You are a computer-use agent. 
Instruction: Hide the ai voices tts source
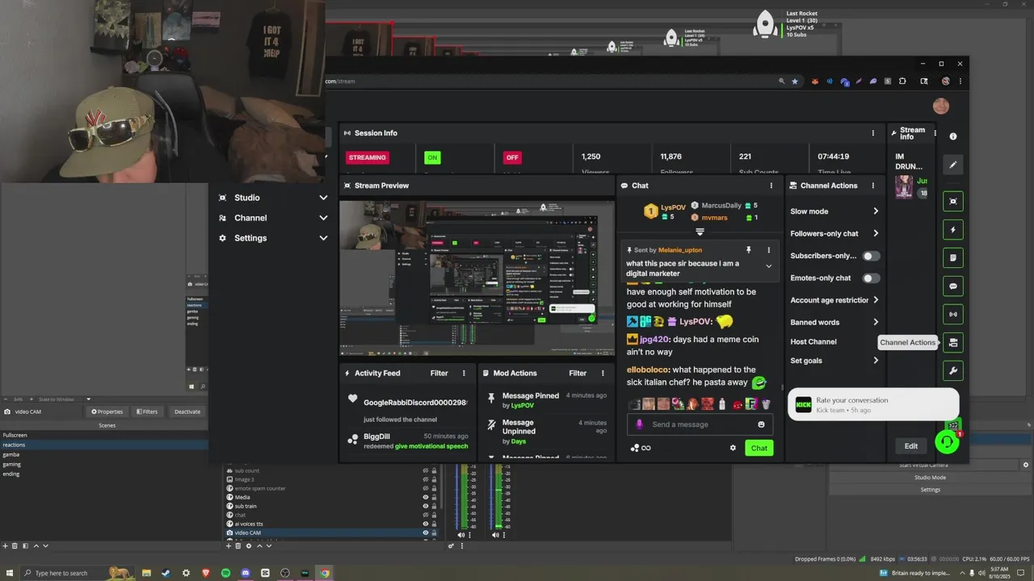[426, 524]
